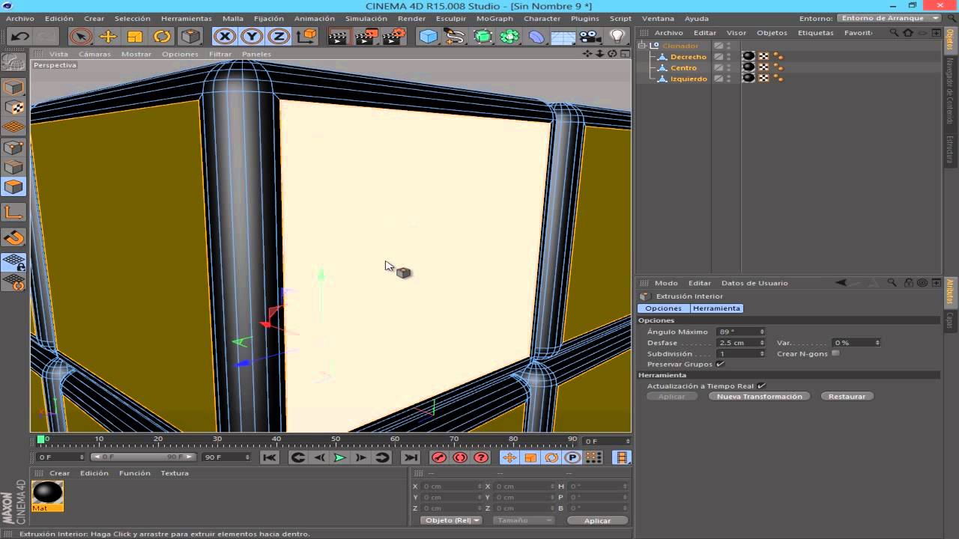959x539 pixels.
Task: Switch to the Opciones tab
Action: click(x=664, y=308)
